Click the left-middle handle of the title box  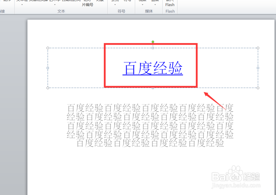tap(48, 68)
